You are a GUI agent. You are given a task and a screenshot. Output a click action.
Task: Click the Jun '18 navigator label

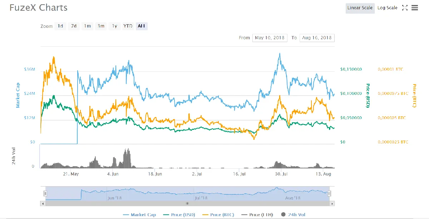(x=114, y=198)
